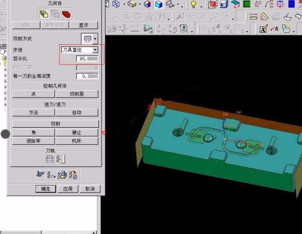
Task: Click the dashed blank geometry icon
Action: point(55,14)
